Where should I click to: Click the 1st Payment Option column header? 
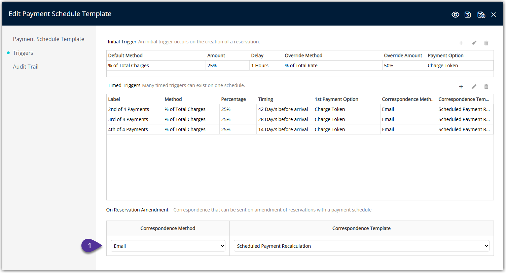pos(347,99)
